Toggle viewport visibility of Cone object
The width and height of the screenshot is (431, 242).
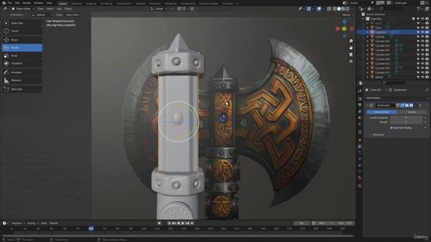pyautogui.click(x=422, y=28)
